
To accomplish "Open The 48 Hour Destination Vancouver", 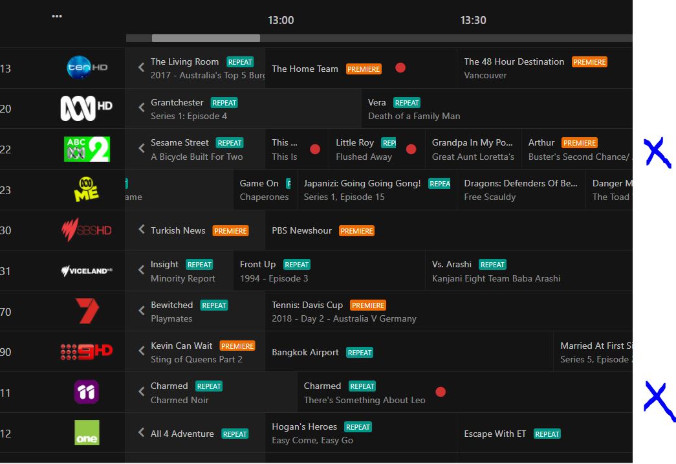I will point(545,68).
